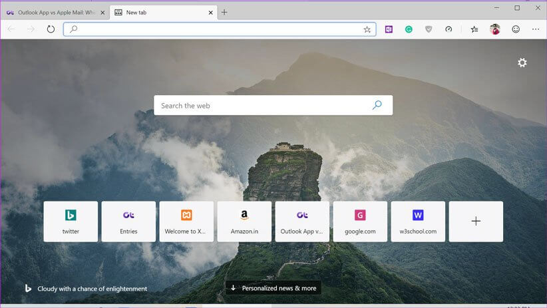Click the web search magnifier icon
The width and height of the screenshot is (547, 308).
tap(377, 105)
